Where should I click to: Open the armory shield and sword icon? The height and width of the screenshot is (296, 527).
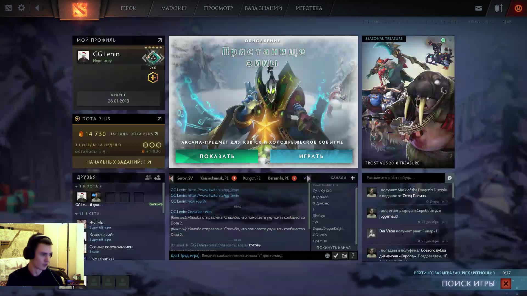coord(498,8)
